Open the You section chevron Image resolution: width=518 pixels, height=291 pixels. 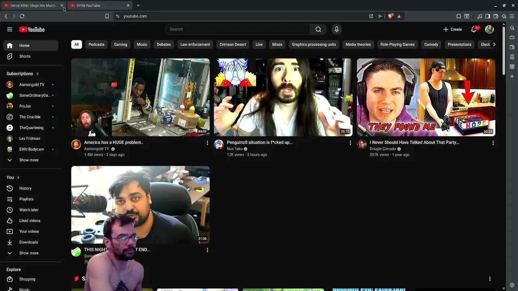click(x=18, y=177)
